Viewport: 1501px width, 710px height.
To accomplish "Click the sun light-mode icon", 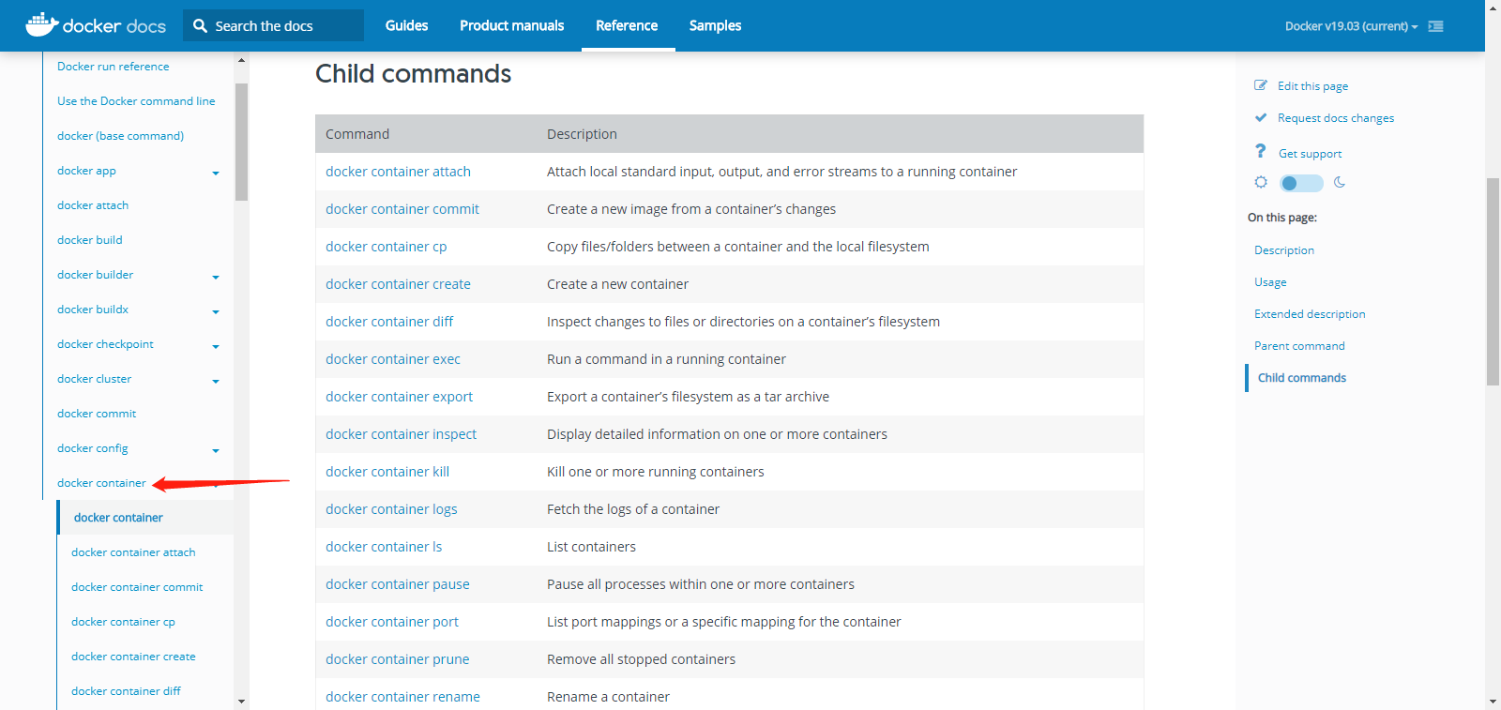I will click(1261, 182).
